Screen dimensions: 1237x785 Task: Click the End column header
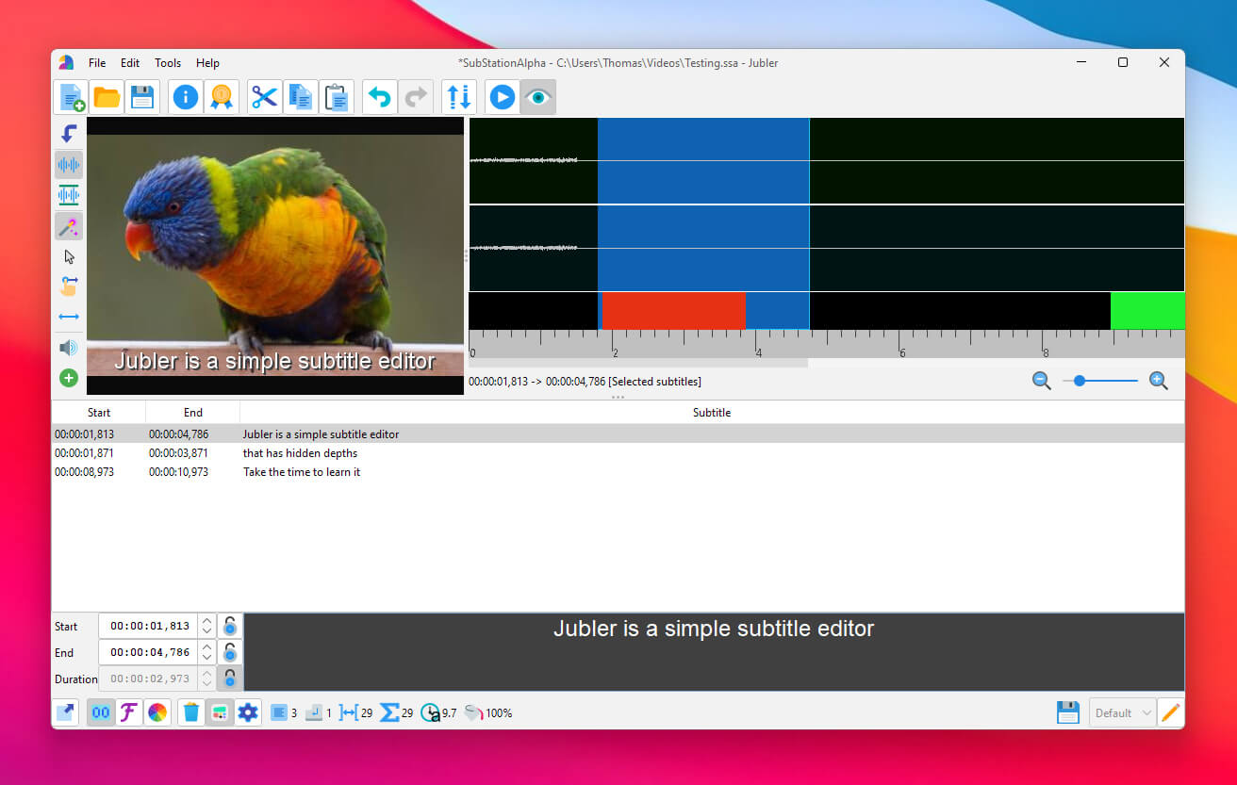coord(193,413)
